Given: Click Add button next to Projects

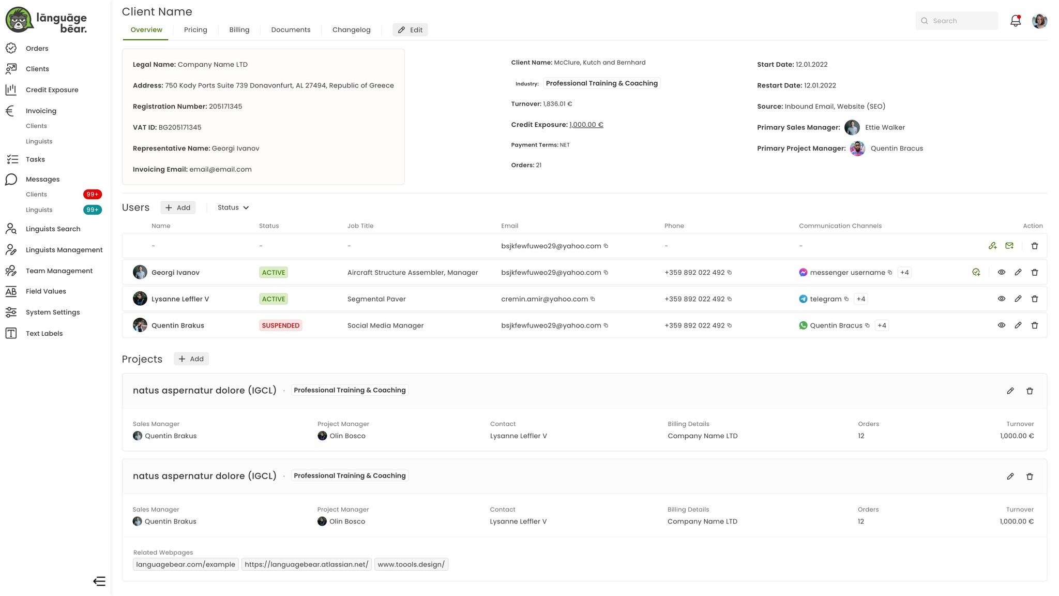Looking at the screenshot, I should pyautogui.click(x=191, y=359).
